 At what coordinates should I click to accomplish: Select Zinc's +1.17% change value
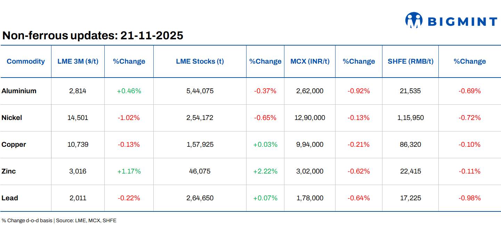pos(129,171)
